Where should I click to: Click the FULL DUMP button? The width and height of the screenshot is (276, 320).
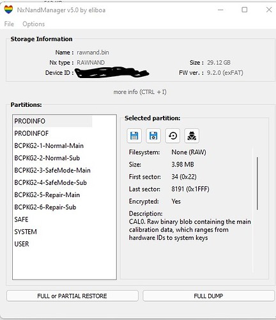[x=208, y=296]
